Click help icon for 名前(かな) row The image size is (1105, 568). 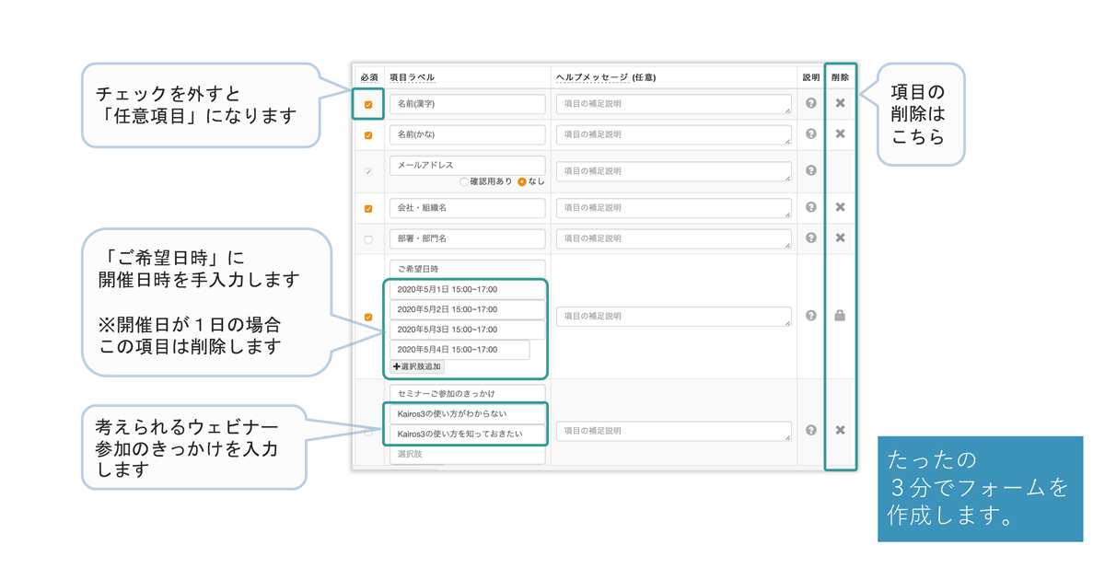click(x=811, y=134)
